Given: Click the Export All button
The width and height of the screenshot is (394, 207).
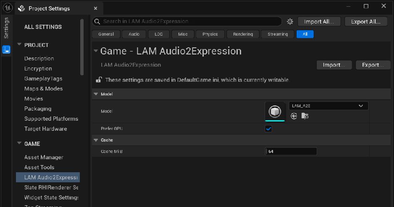Looking at the screenshot, I should coord(365,21).
